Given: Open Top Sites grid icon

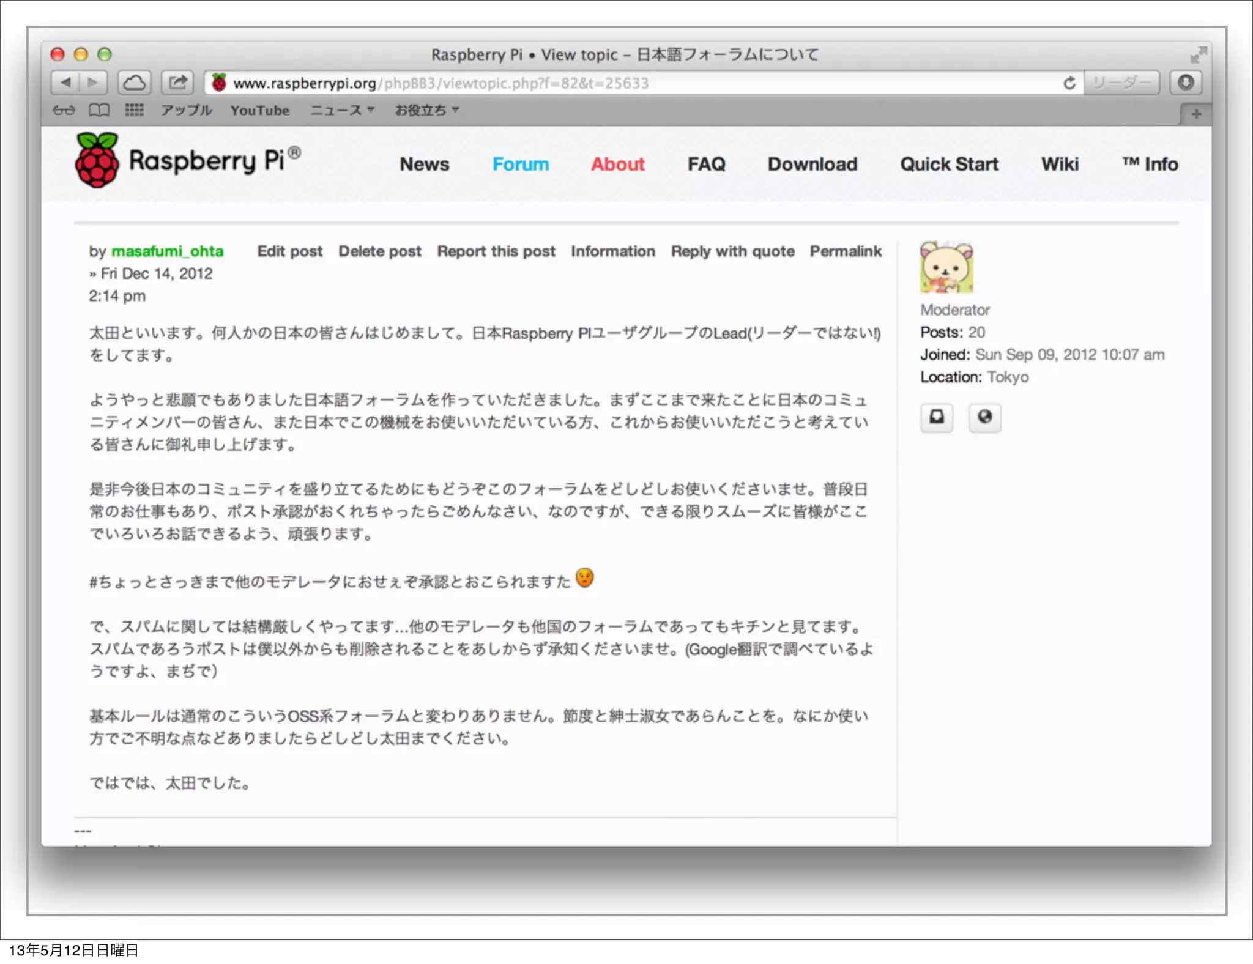Looking at the screenshot, I should 134,111.
